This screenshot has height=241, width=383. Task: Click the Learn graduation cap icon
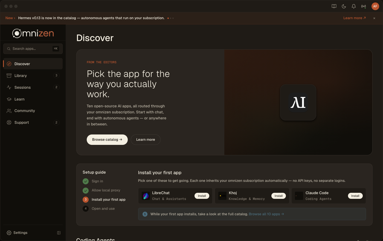[9, 99]
